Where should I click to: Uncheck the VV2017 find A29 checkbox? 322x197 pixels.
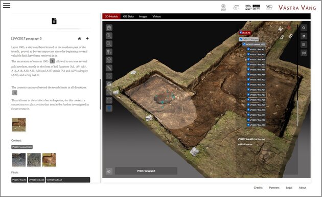pyautogui.click(x=248, y=105)
